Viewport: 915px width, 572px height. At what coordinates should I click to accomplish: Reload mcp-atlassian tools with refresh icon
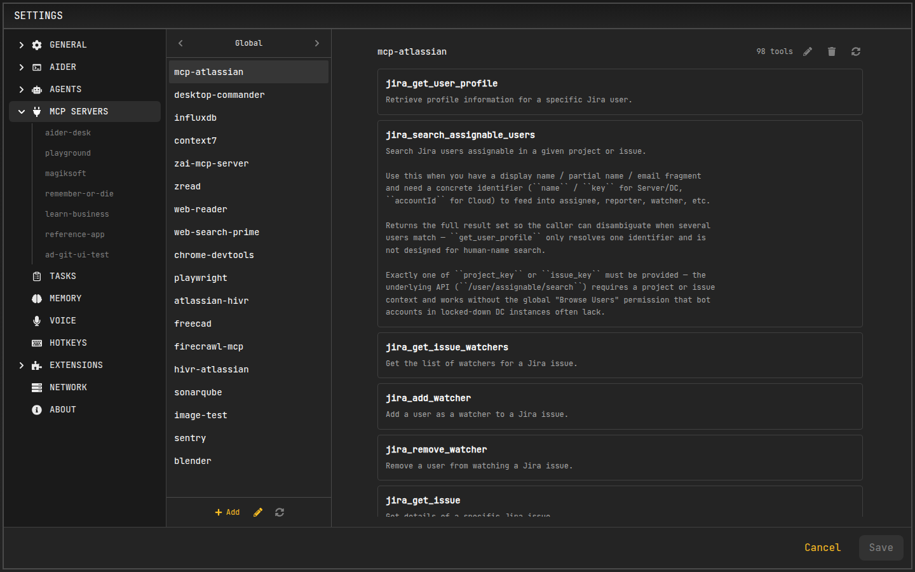point(856,51)
